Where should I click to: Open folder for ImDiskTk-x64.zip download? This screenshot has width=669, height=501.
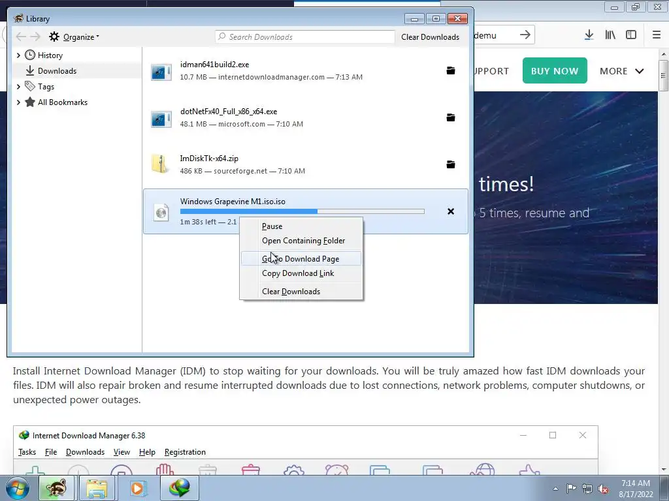[451, 164]
